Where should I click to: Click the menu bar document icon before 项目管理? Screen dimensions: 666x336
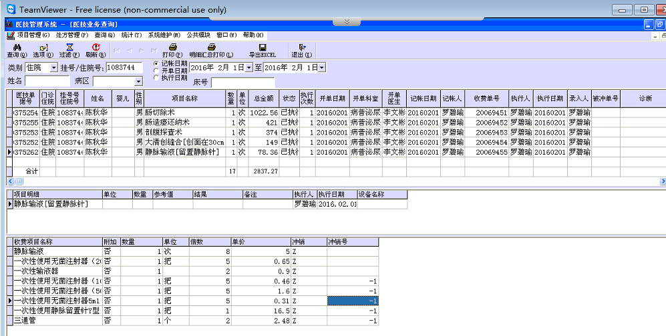[10, 35]
